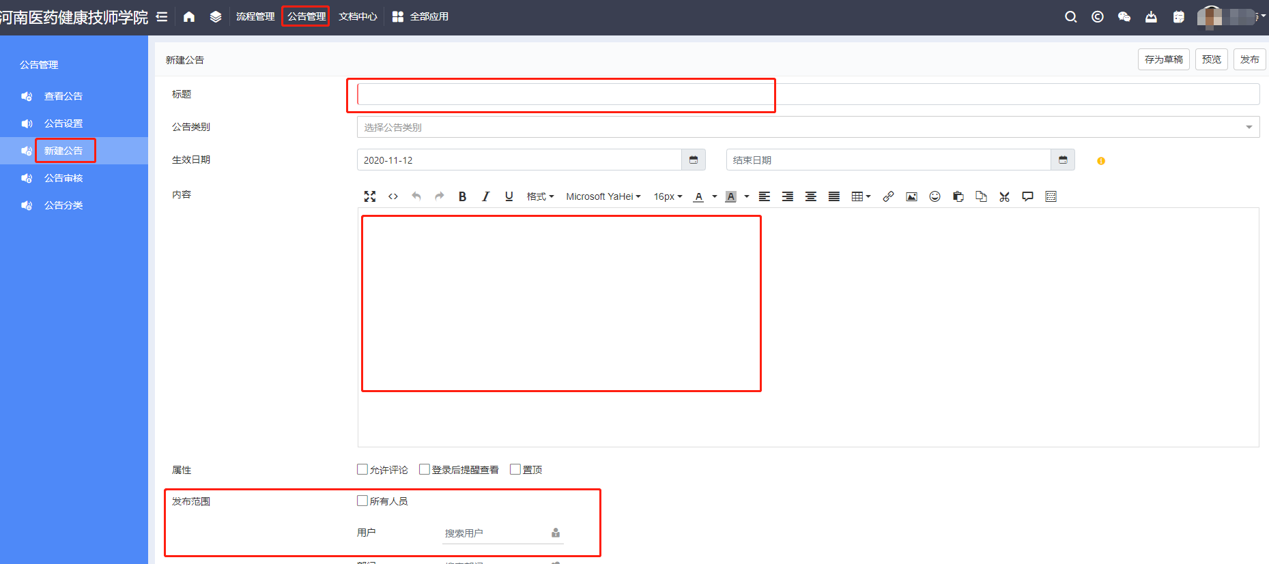
Task: Click inside content editor area
Action: [808, 327]
